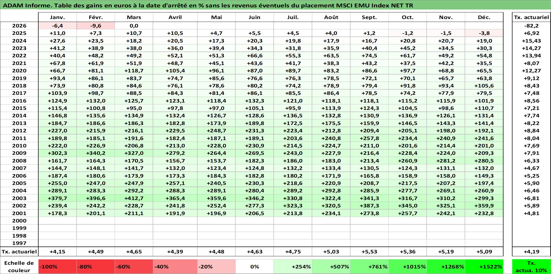Select the -80% color scale swatch
The width and height of the screenshot is (551, 274).
point(96,267)
